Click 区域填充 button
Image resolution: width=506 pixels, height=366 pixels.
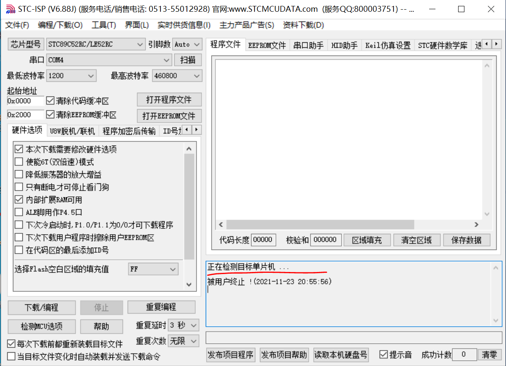coord(367,240)
